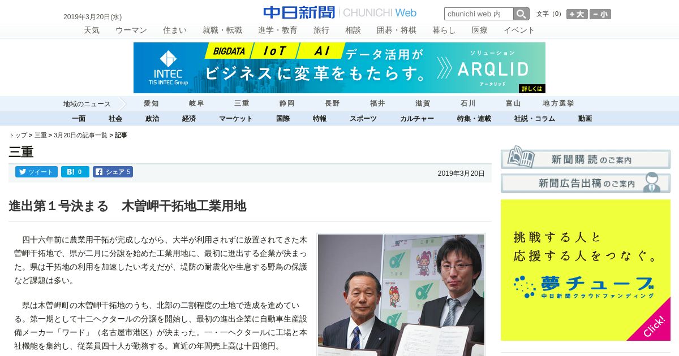Open ウーマン section
The width and height of the screenshot is (679, 356).
tap(131, 31)
